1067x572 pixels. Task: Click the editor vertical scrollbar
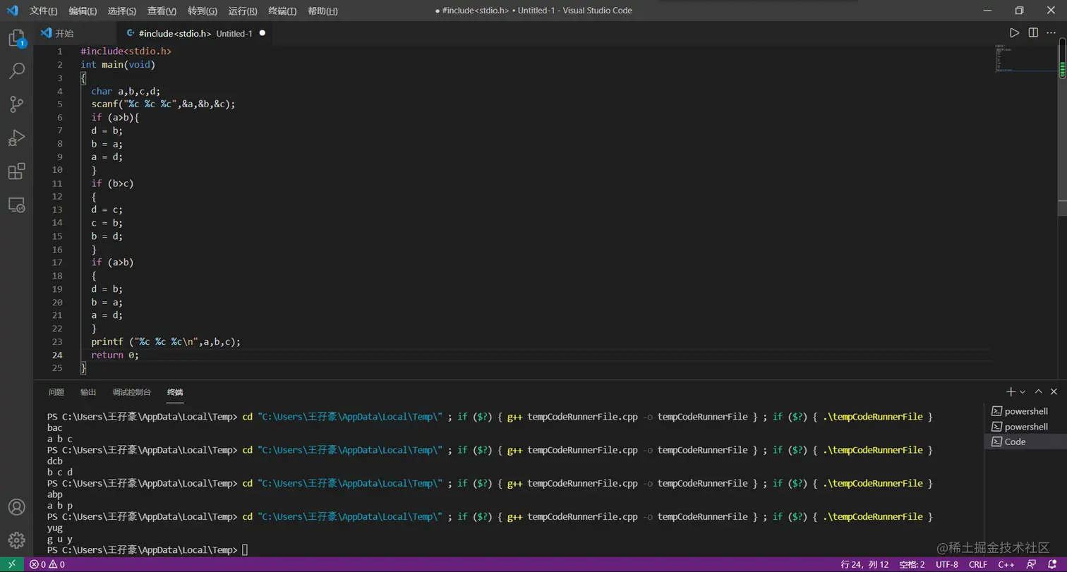(x=1063, y=130)
